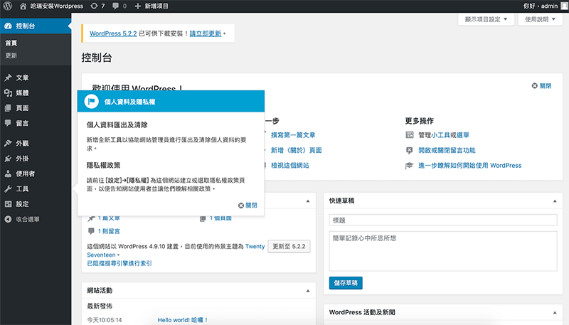The height and width of the screenshot is (325, 569).
Task: Open the Hello world! 哈囉！ post link
Action: (x=183, y=320)
